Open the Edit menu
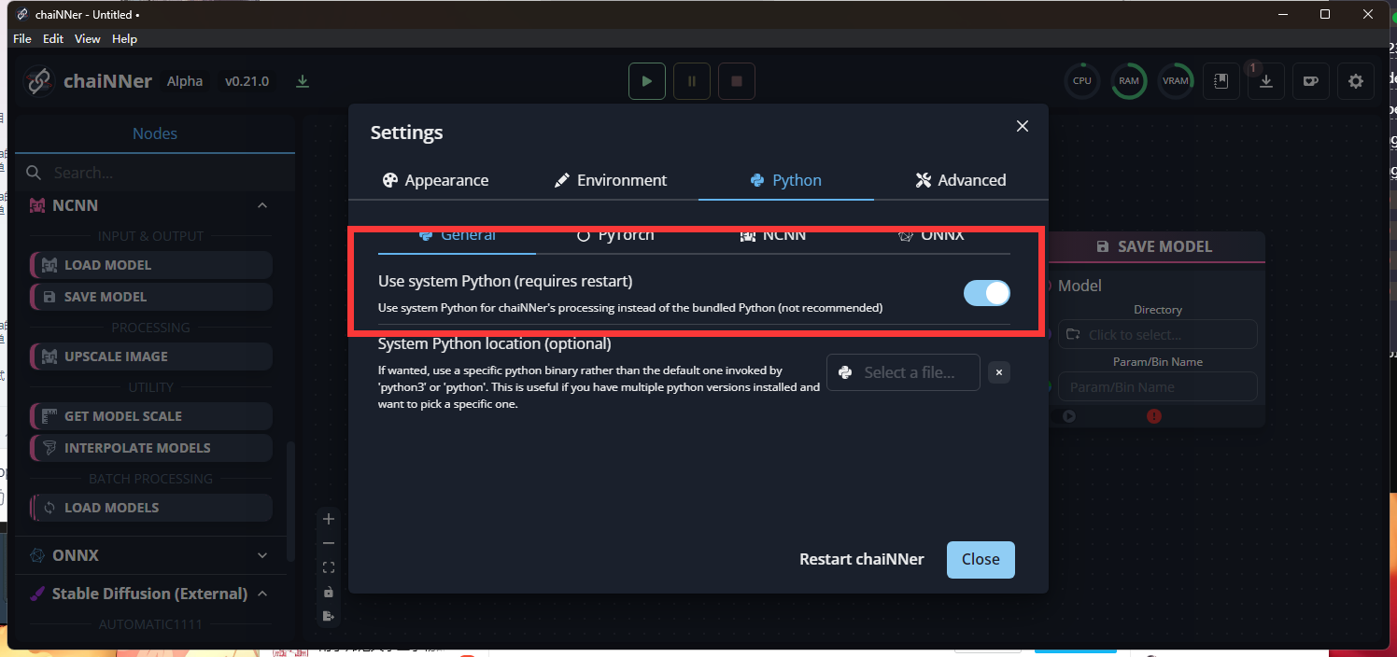The width and height of the screenshot is (1397, 657). [53, 38]
